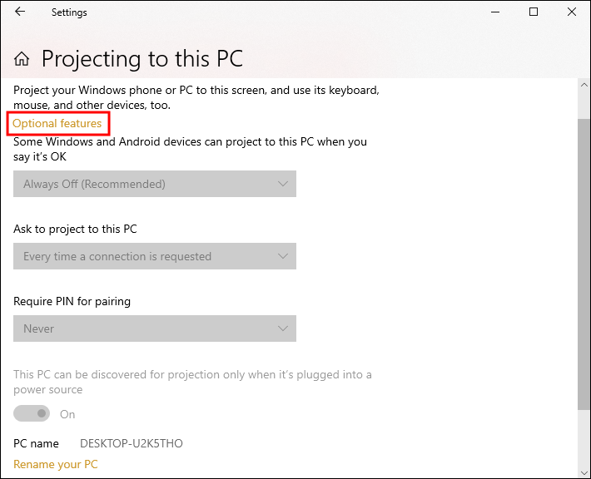This screenshot has height=479, width=591.
Task: Click the Home icon beside the page title
Action: pos(22,59)
